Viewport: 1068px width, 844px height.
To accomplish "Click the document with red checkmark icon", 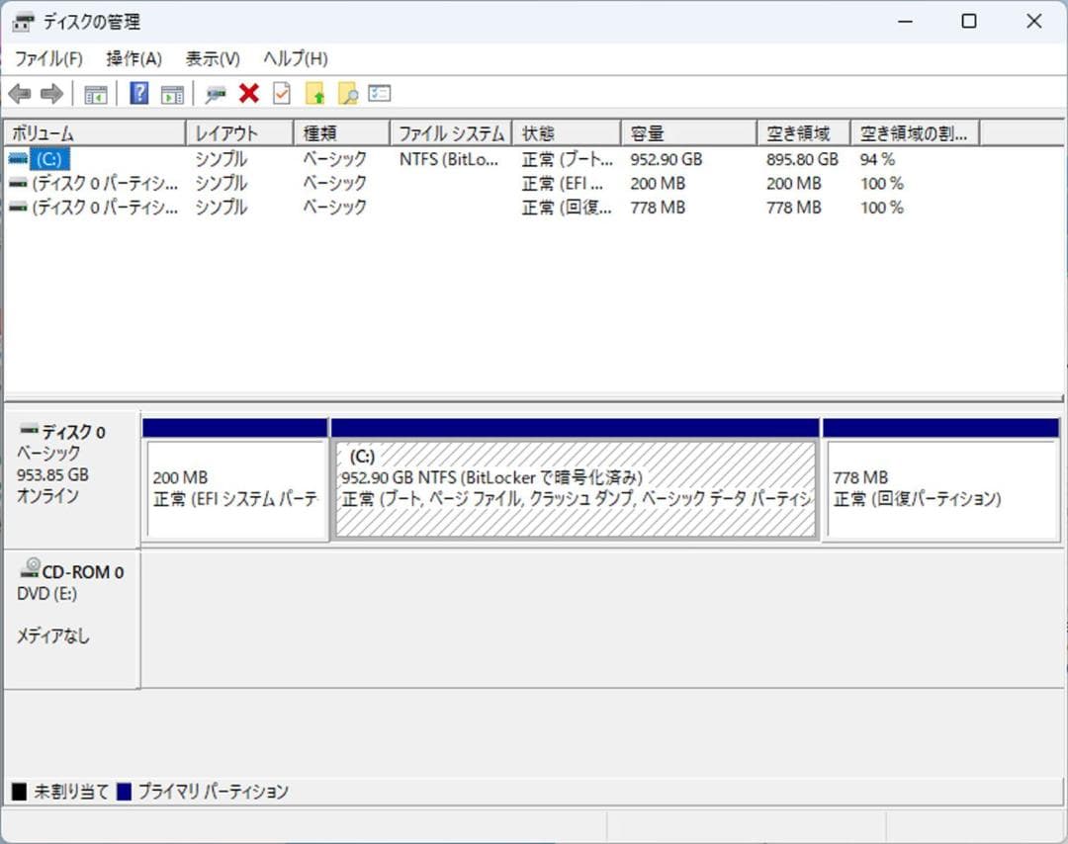I will click(280, 93).
